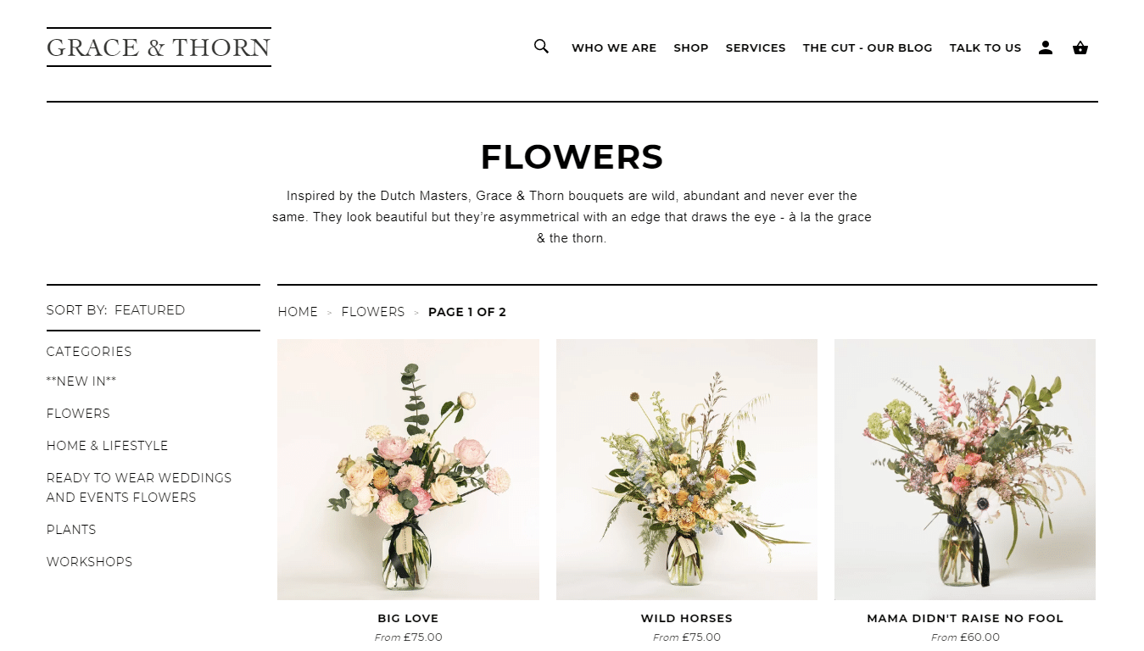The height and width of the screenshot is (651, 1144).
Task: Open the Who We Are menu
Action: click(614, 48)
